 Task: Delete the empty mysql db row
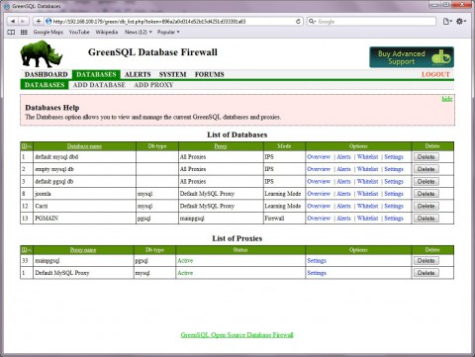pyautogui.click(x=427, y=169)
